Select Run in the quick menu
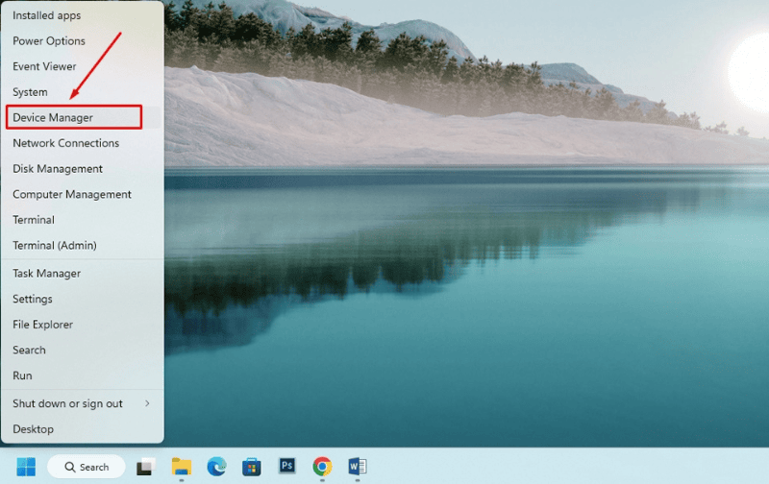The image size is (769, 484). pyautogui.click(x=22, y=375)
